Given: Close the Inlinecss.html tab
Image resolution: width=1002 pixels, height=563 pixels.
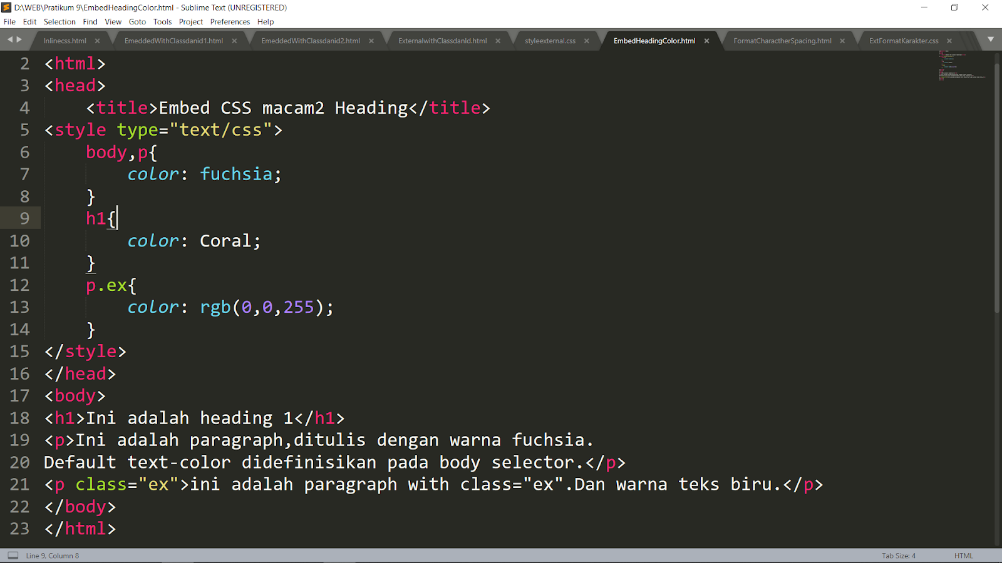Looking at the screenshot, I should [98, 40].
